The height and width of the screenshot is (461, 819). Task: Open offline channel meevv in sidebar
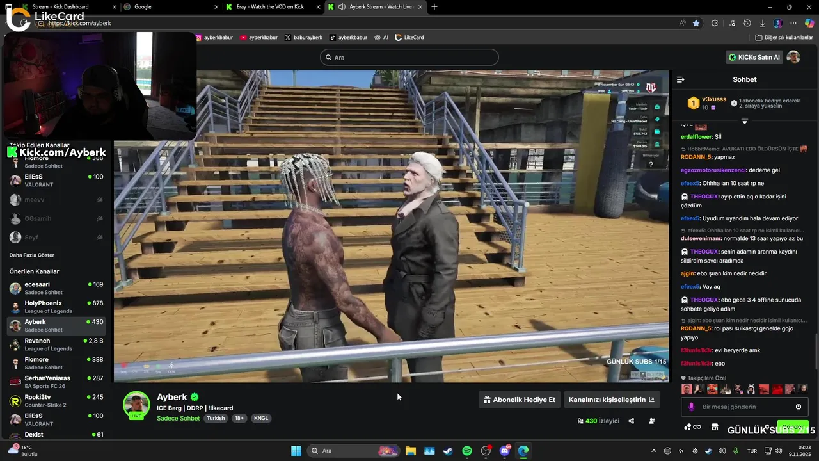click(56, 200)
